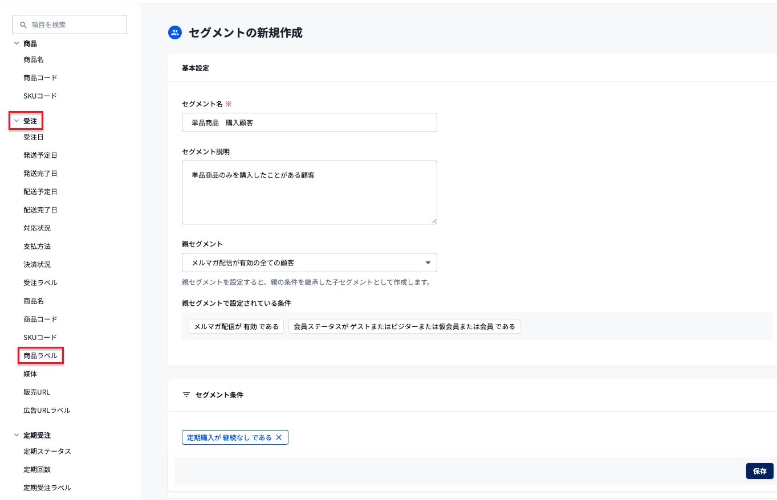Click the magnifier icon in the search box
The height and width of the screenshot is (500, 777).
click(x=23, y=24)
